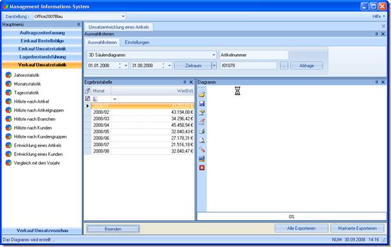Pin the Hauptmenü panel
This screenshot has width=391, height=247.
click(x=78, y=25)
